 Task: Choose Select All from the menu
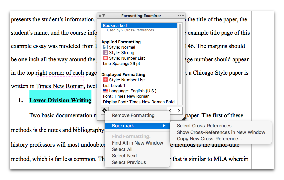click(137, 149)
